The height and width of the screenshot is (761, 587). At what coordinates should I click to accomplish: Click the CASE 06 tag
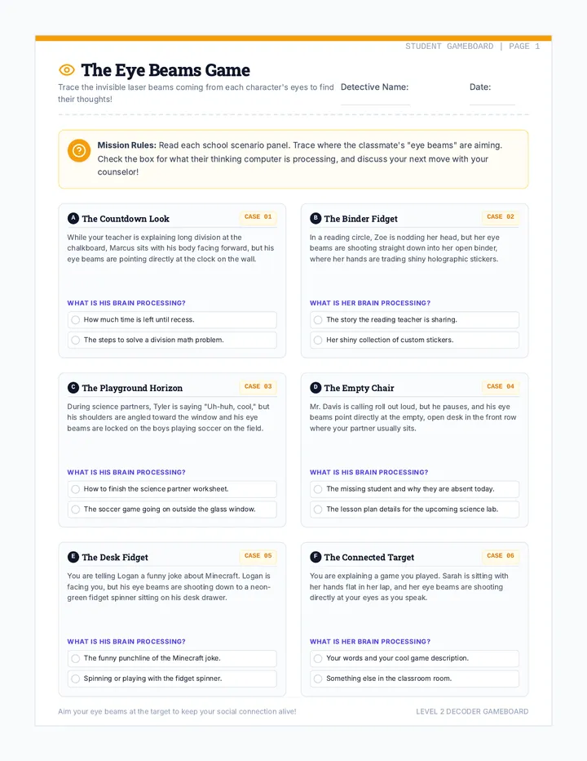pos(501,556)
